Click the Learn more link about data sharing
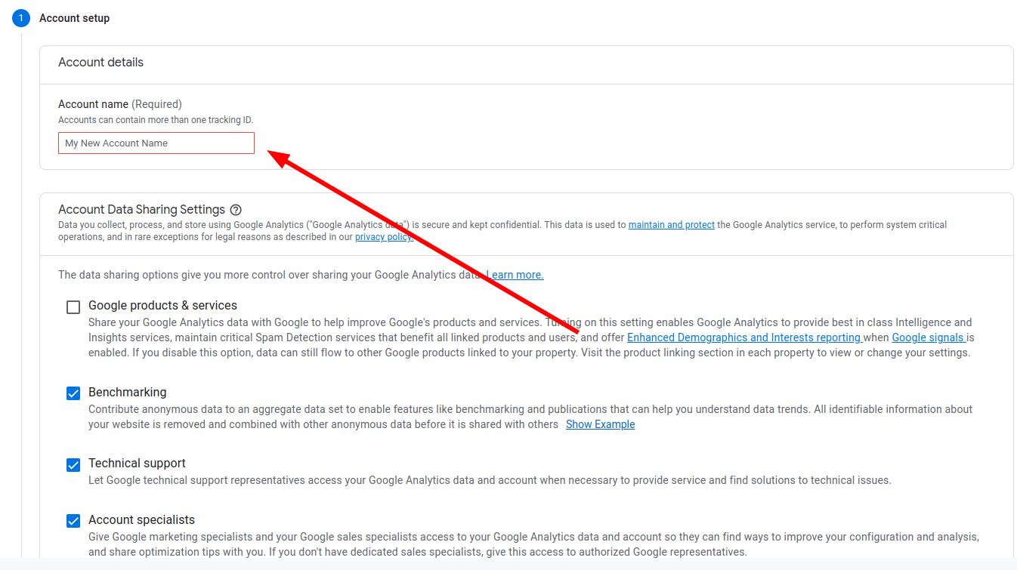This screenshot has width=1017, height=570. 516,274
